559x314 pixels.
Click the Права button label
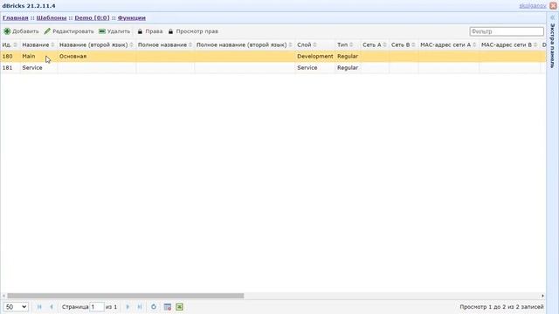point(154,31)
